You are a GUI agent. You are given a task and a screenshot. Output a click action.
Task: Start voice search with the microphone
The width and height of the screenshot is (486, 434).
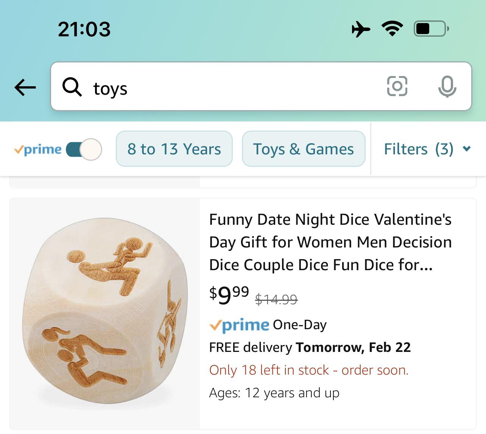447,87
